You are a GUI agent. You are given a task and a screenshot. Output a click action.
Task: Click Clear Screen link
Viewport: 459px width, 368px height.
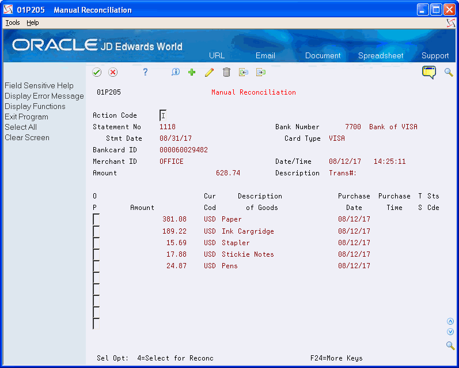pyautogui.click(x=27, y=137)
